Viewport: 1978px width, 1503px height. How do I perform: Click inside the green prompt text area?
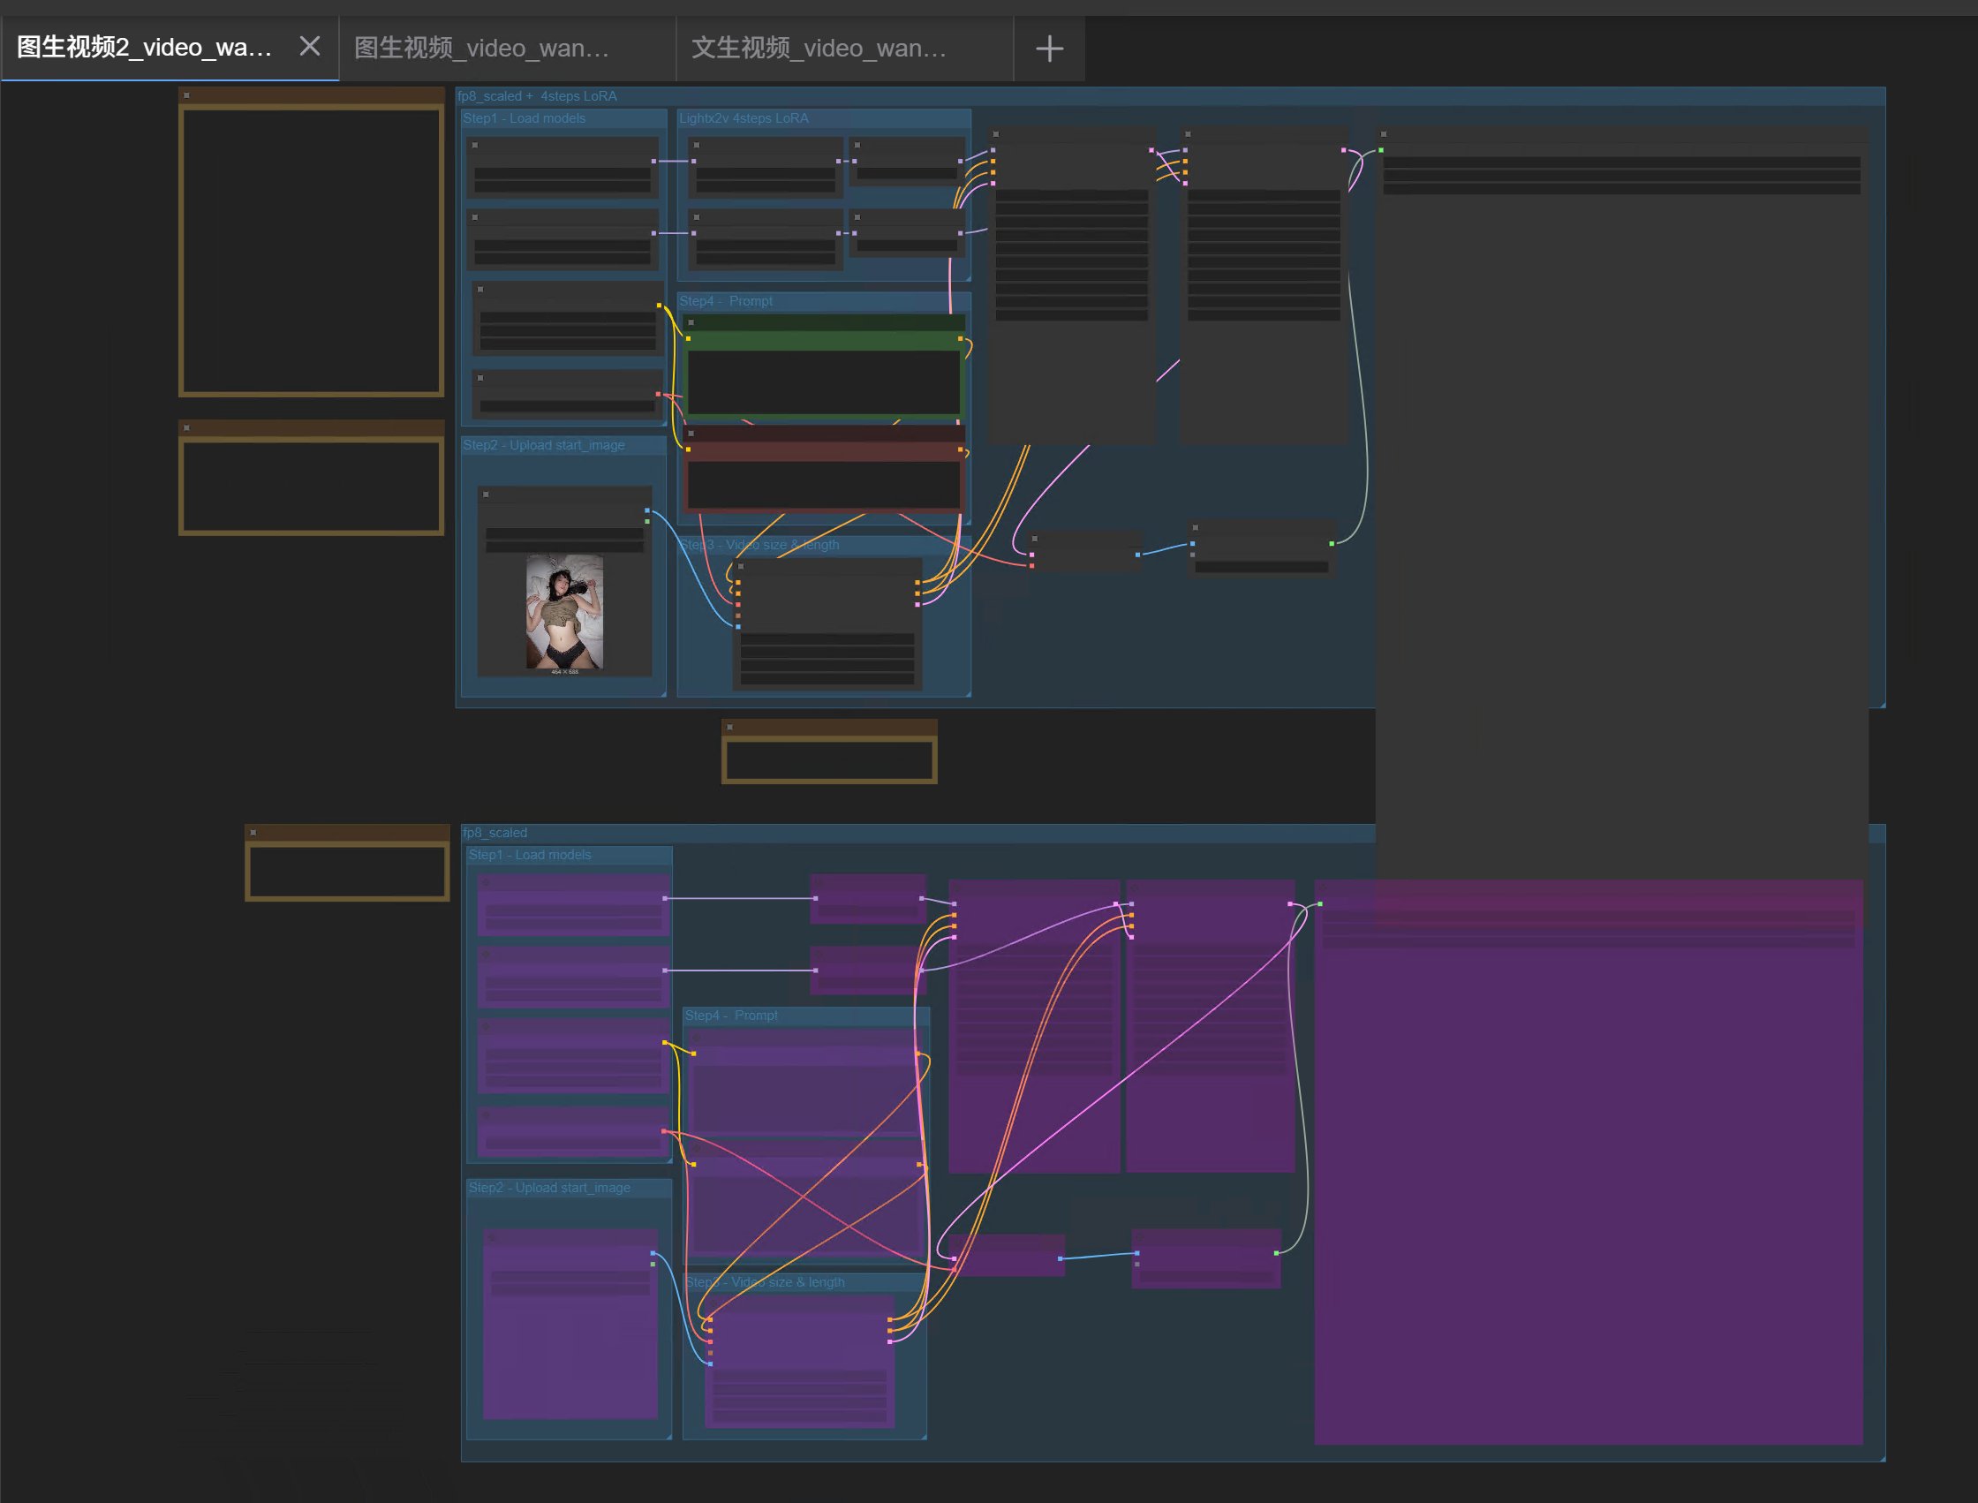823,382
